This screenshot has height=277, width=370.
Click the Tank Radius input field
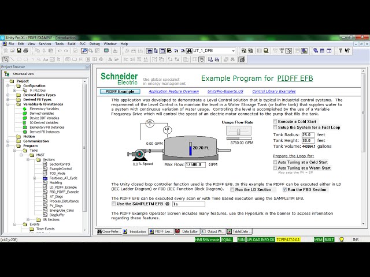(308, 134)
